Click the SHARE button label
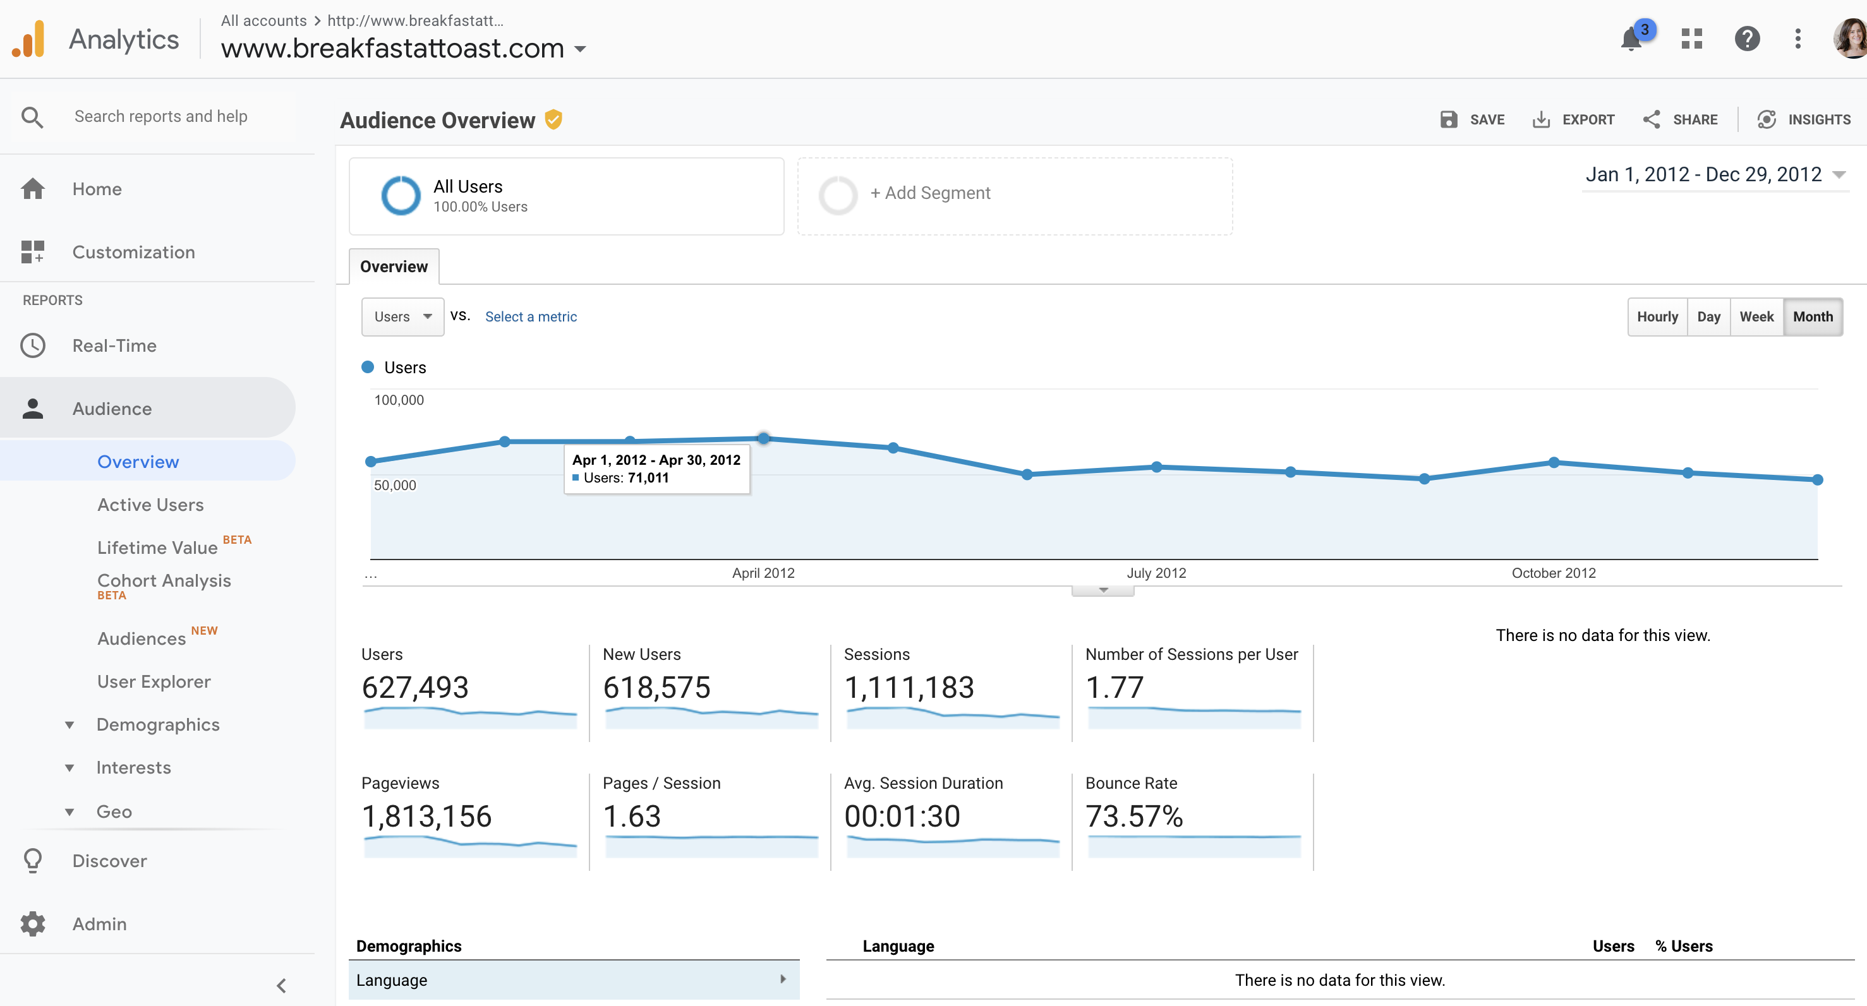The image size is (1867, 1006). (x=1695, y=119)
